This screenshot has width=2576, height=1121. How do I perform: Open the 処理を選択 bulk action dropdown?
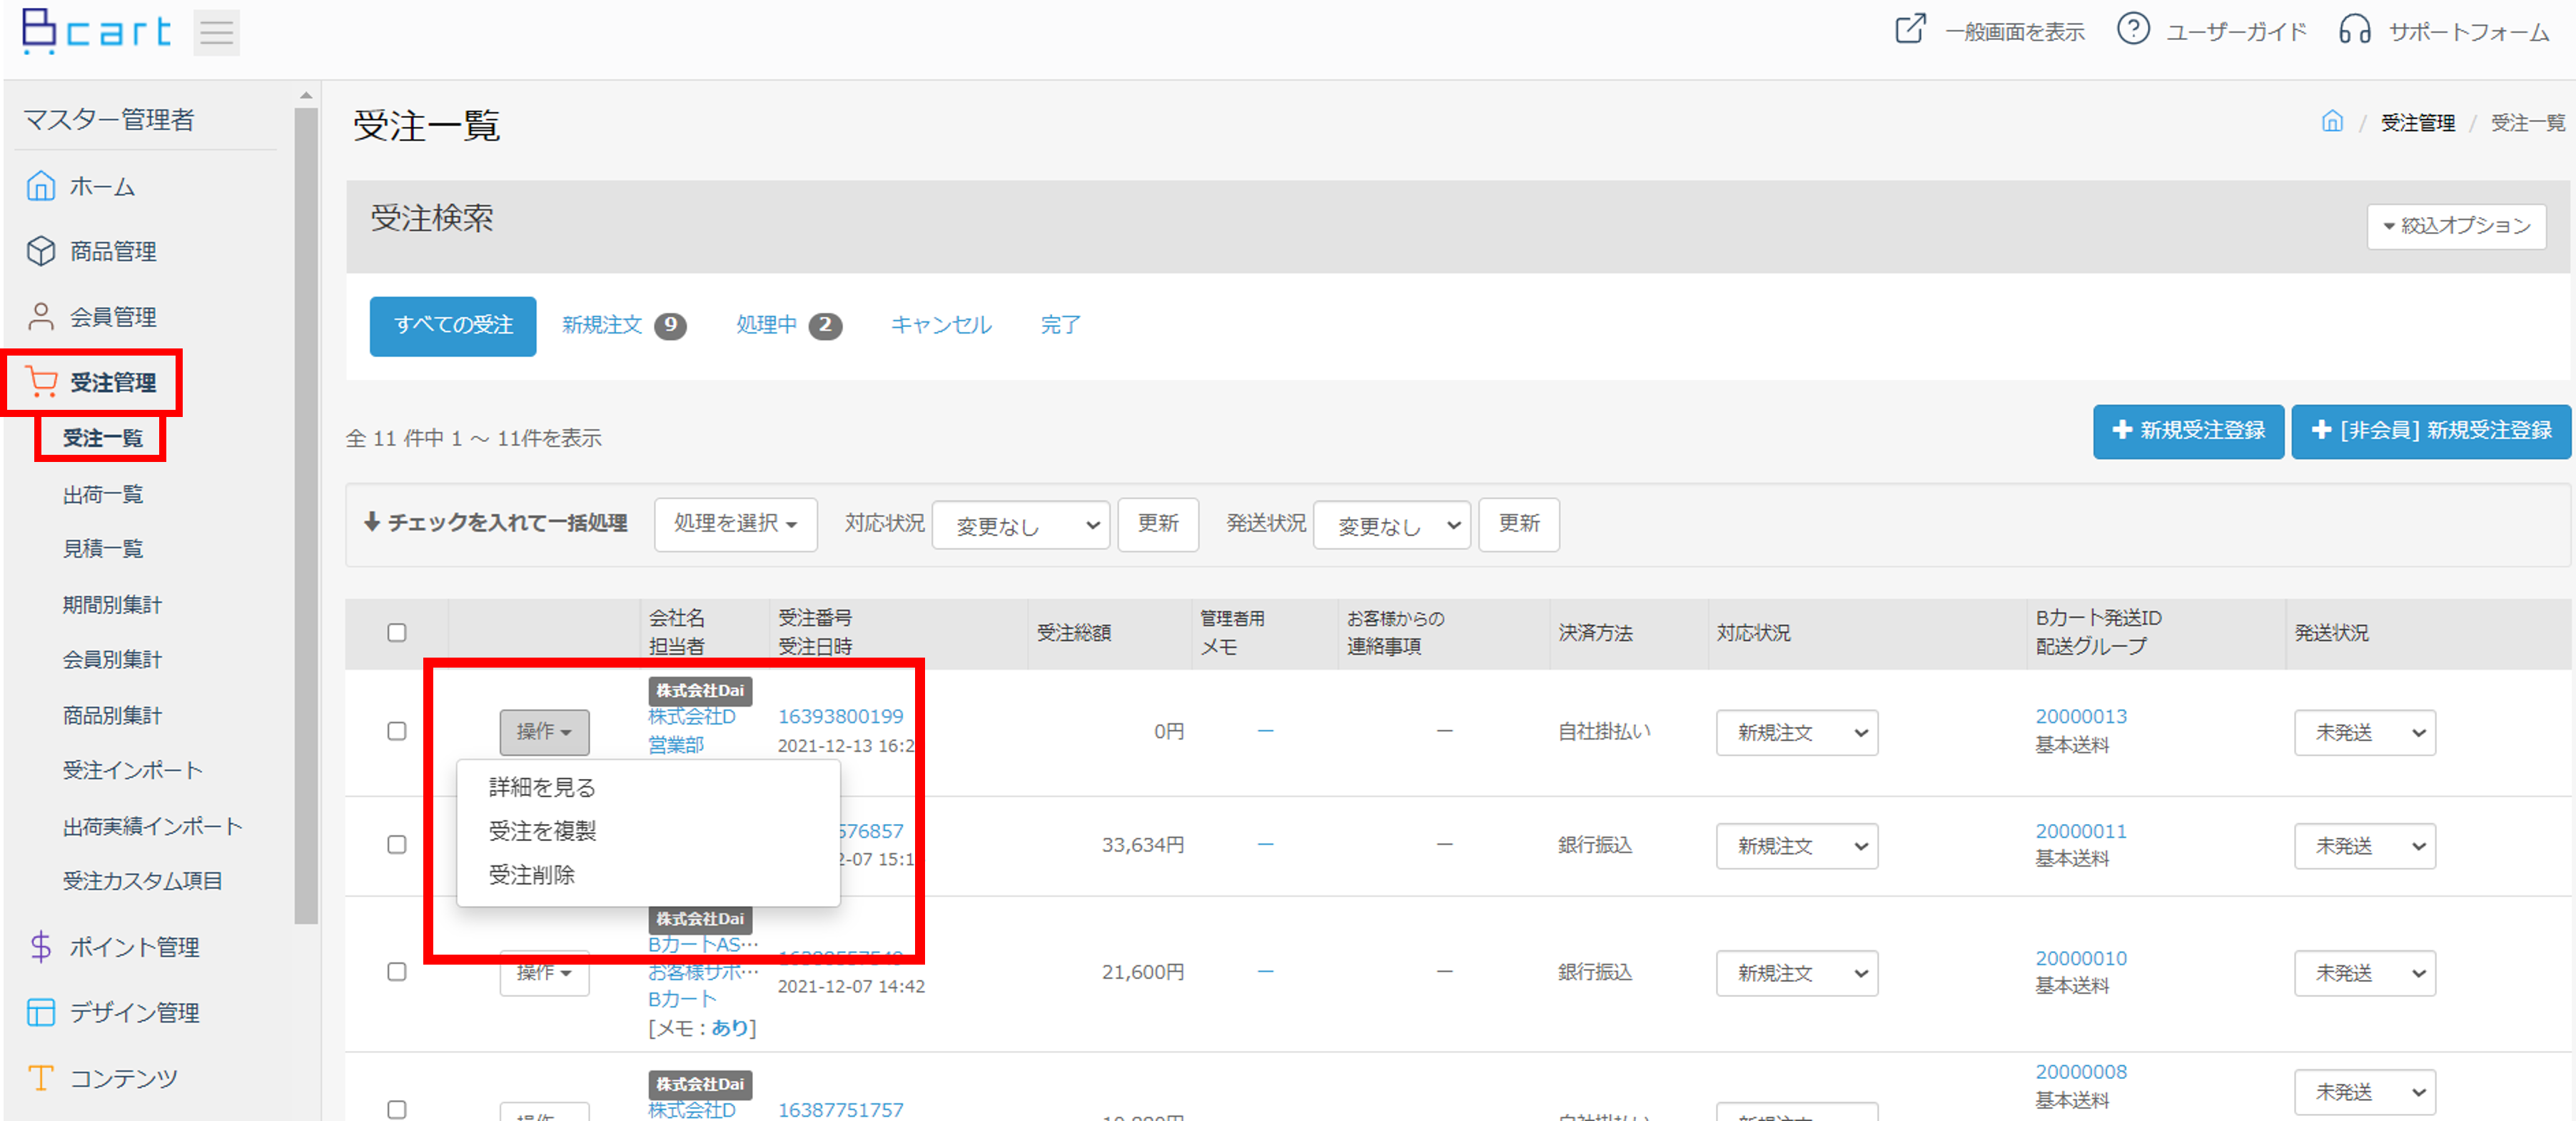[x=735, y=524]
